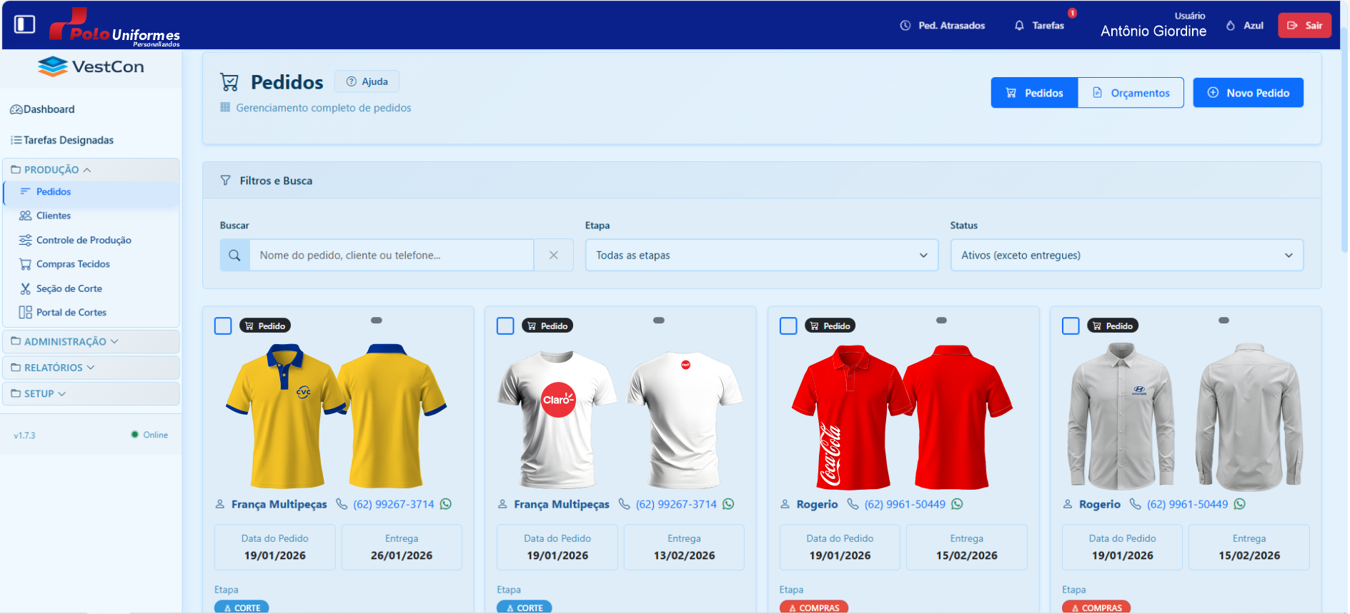Viewport: 1350px width, 614px height.
Task: Select Pedidos in the sidebar menu
Action: click(x=91, y=192)
